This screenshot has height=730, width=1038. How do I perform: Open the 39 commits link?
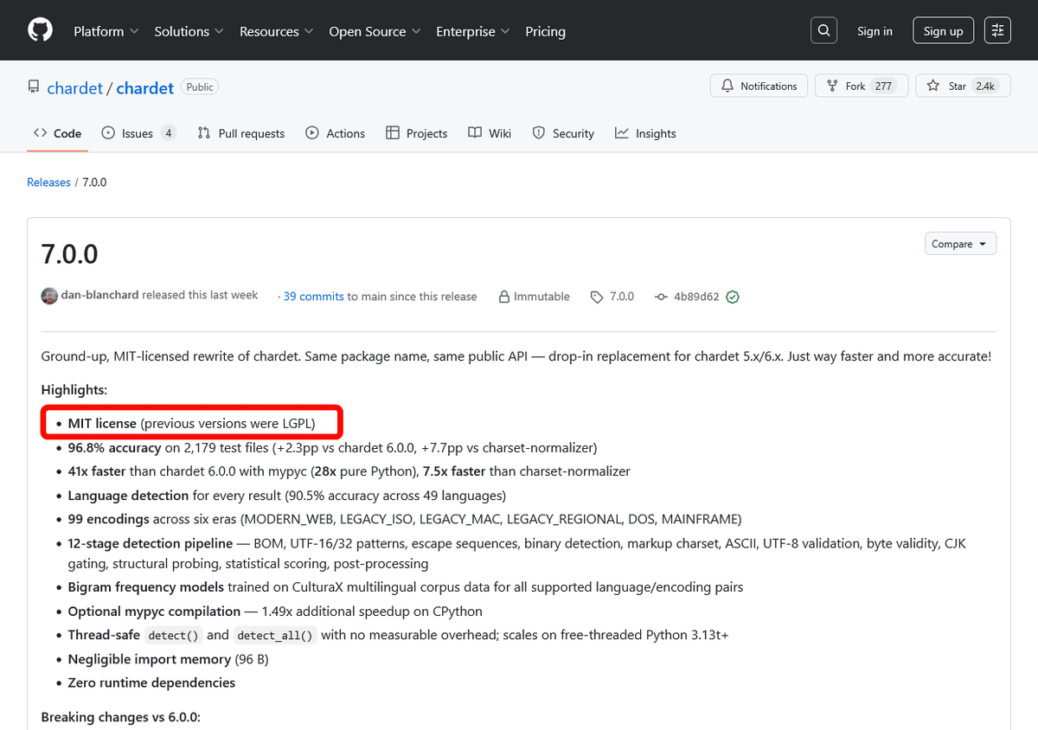[x=313, y=297]
